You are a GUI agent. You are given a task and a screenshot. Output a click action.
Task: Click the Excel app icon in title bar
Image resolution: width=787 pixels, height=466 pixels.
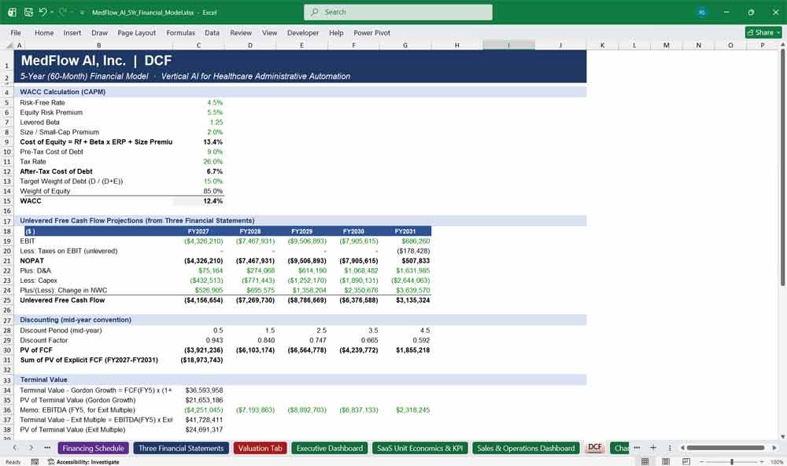coord(12,12)
